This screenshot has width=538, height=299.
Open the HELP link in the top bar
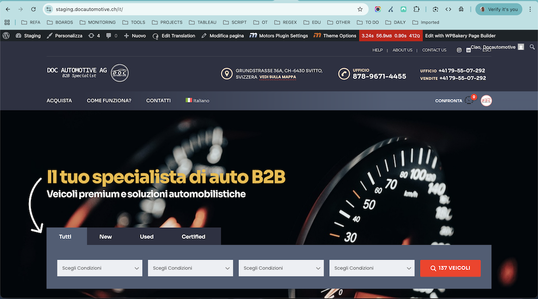pyautogui.click(x=378, y=50)
